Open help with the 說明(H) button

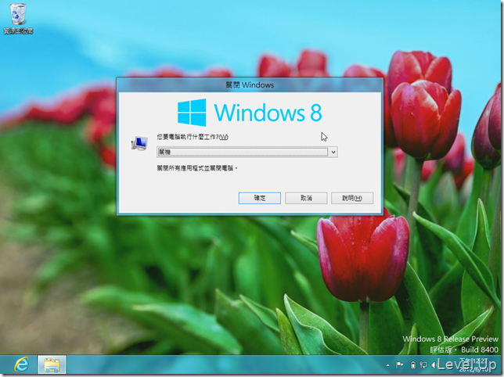(352, 198)
